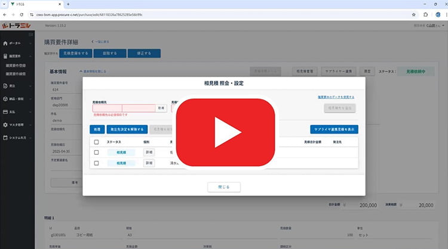448x249 pixels.
Task: Click the 一覧に戻る link
Action: [102, 42]
